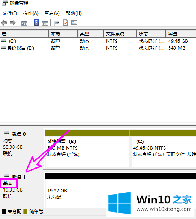Select the (C:) 49.46 GB partition block
Viewport: 196px width, 219px height.
[163, 149]
